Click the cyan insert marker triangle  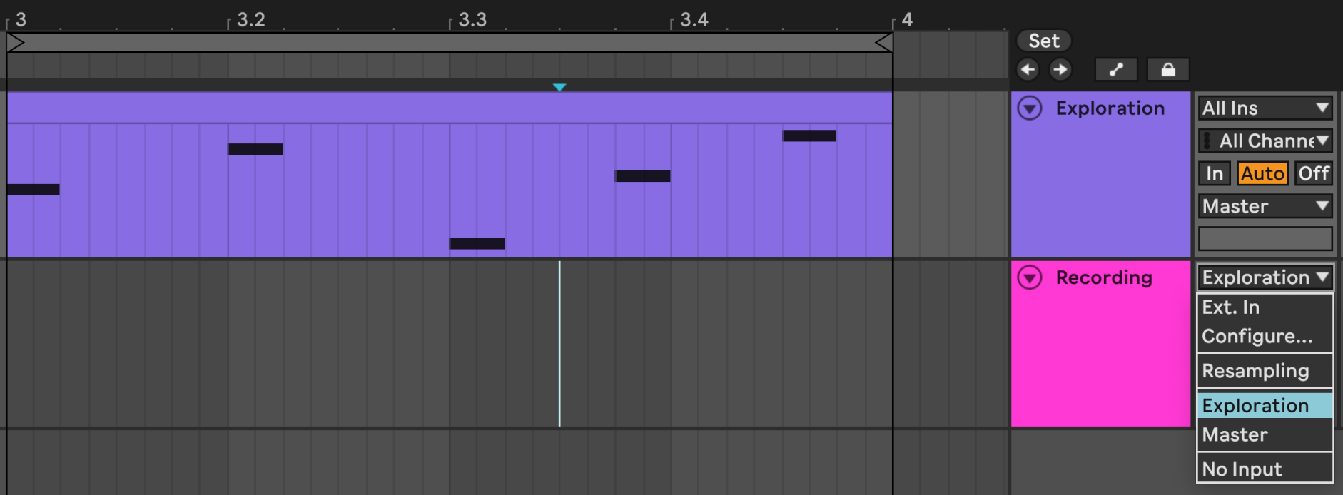click(x=559, y=87)
